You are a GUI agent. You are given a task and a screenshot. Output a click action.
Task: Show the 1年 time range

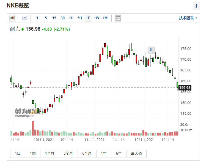pos(104,154)
